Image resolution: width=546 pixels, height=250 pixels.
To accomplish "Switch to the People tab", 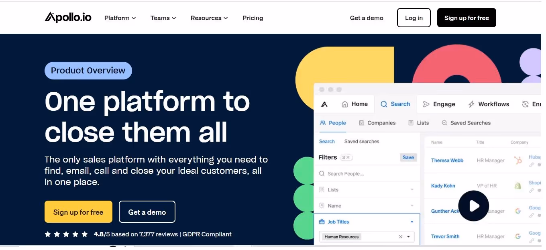I will pos(332,122).
